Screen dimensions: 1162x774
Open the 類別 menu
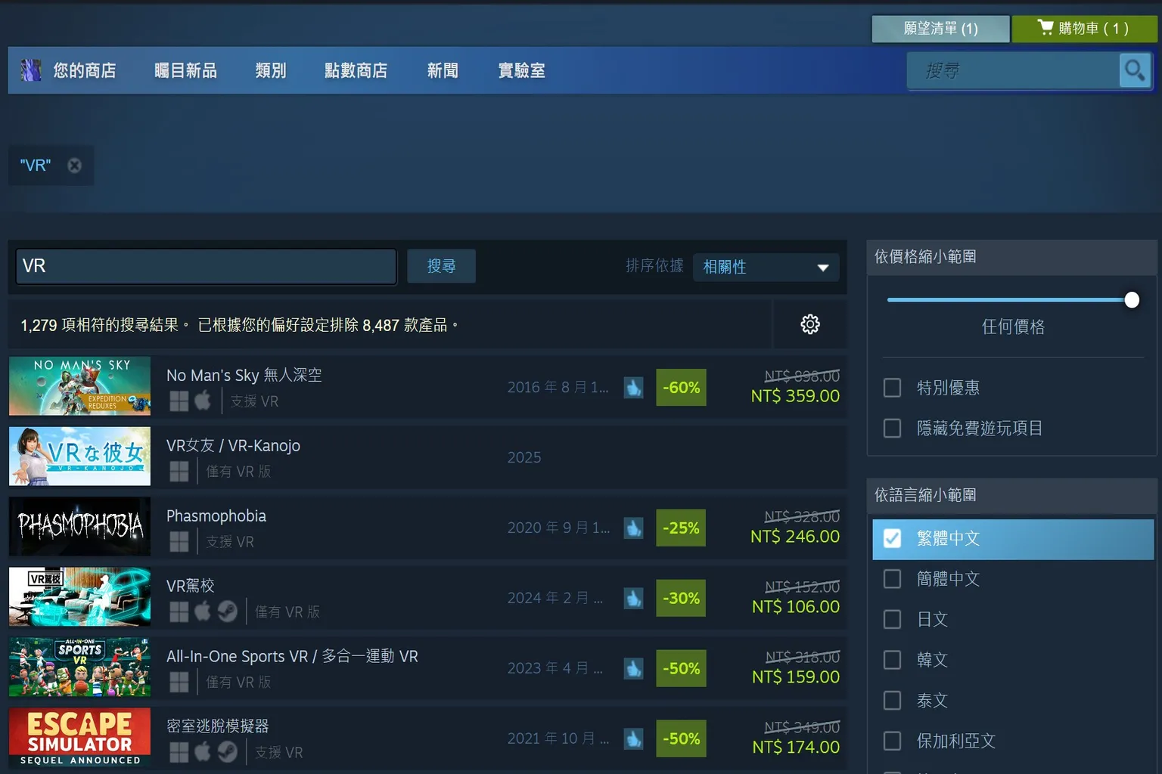pyautogui.click(x=271, y=70)
